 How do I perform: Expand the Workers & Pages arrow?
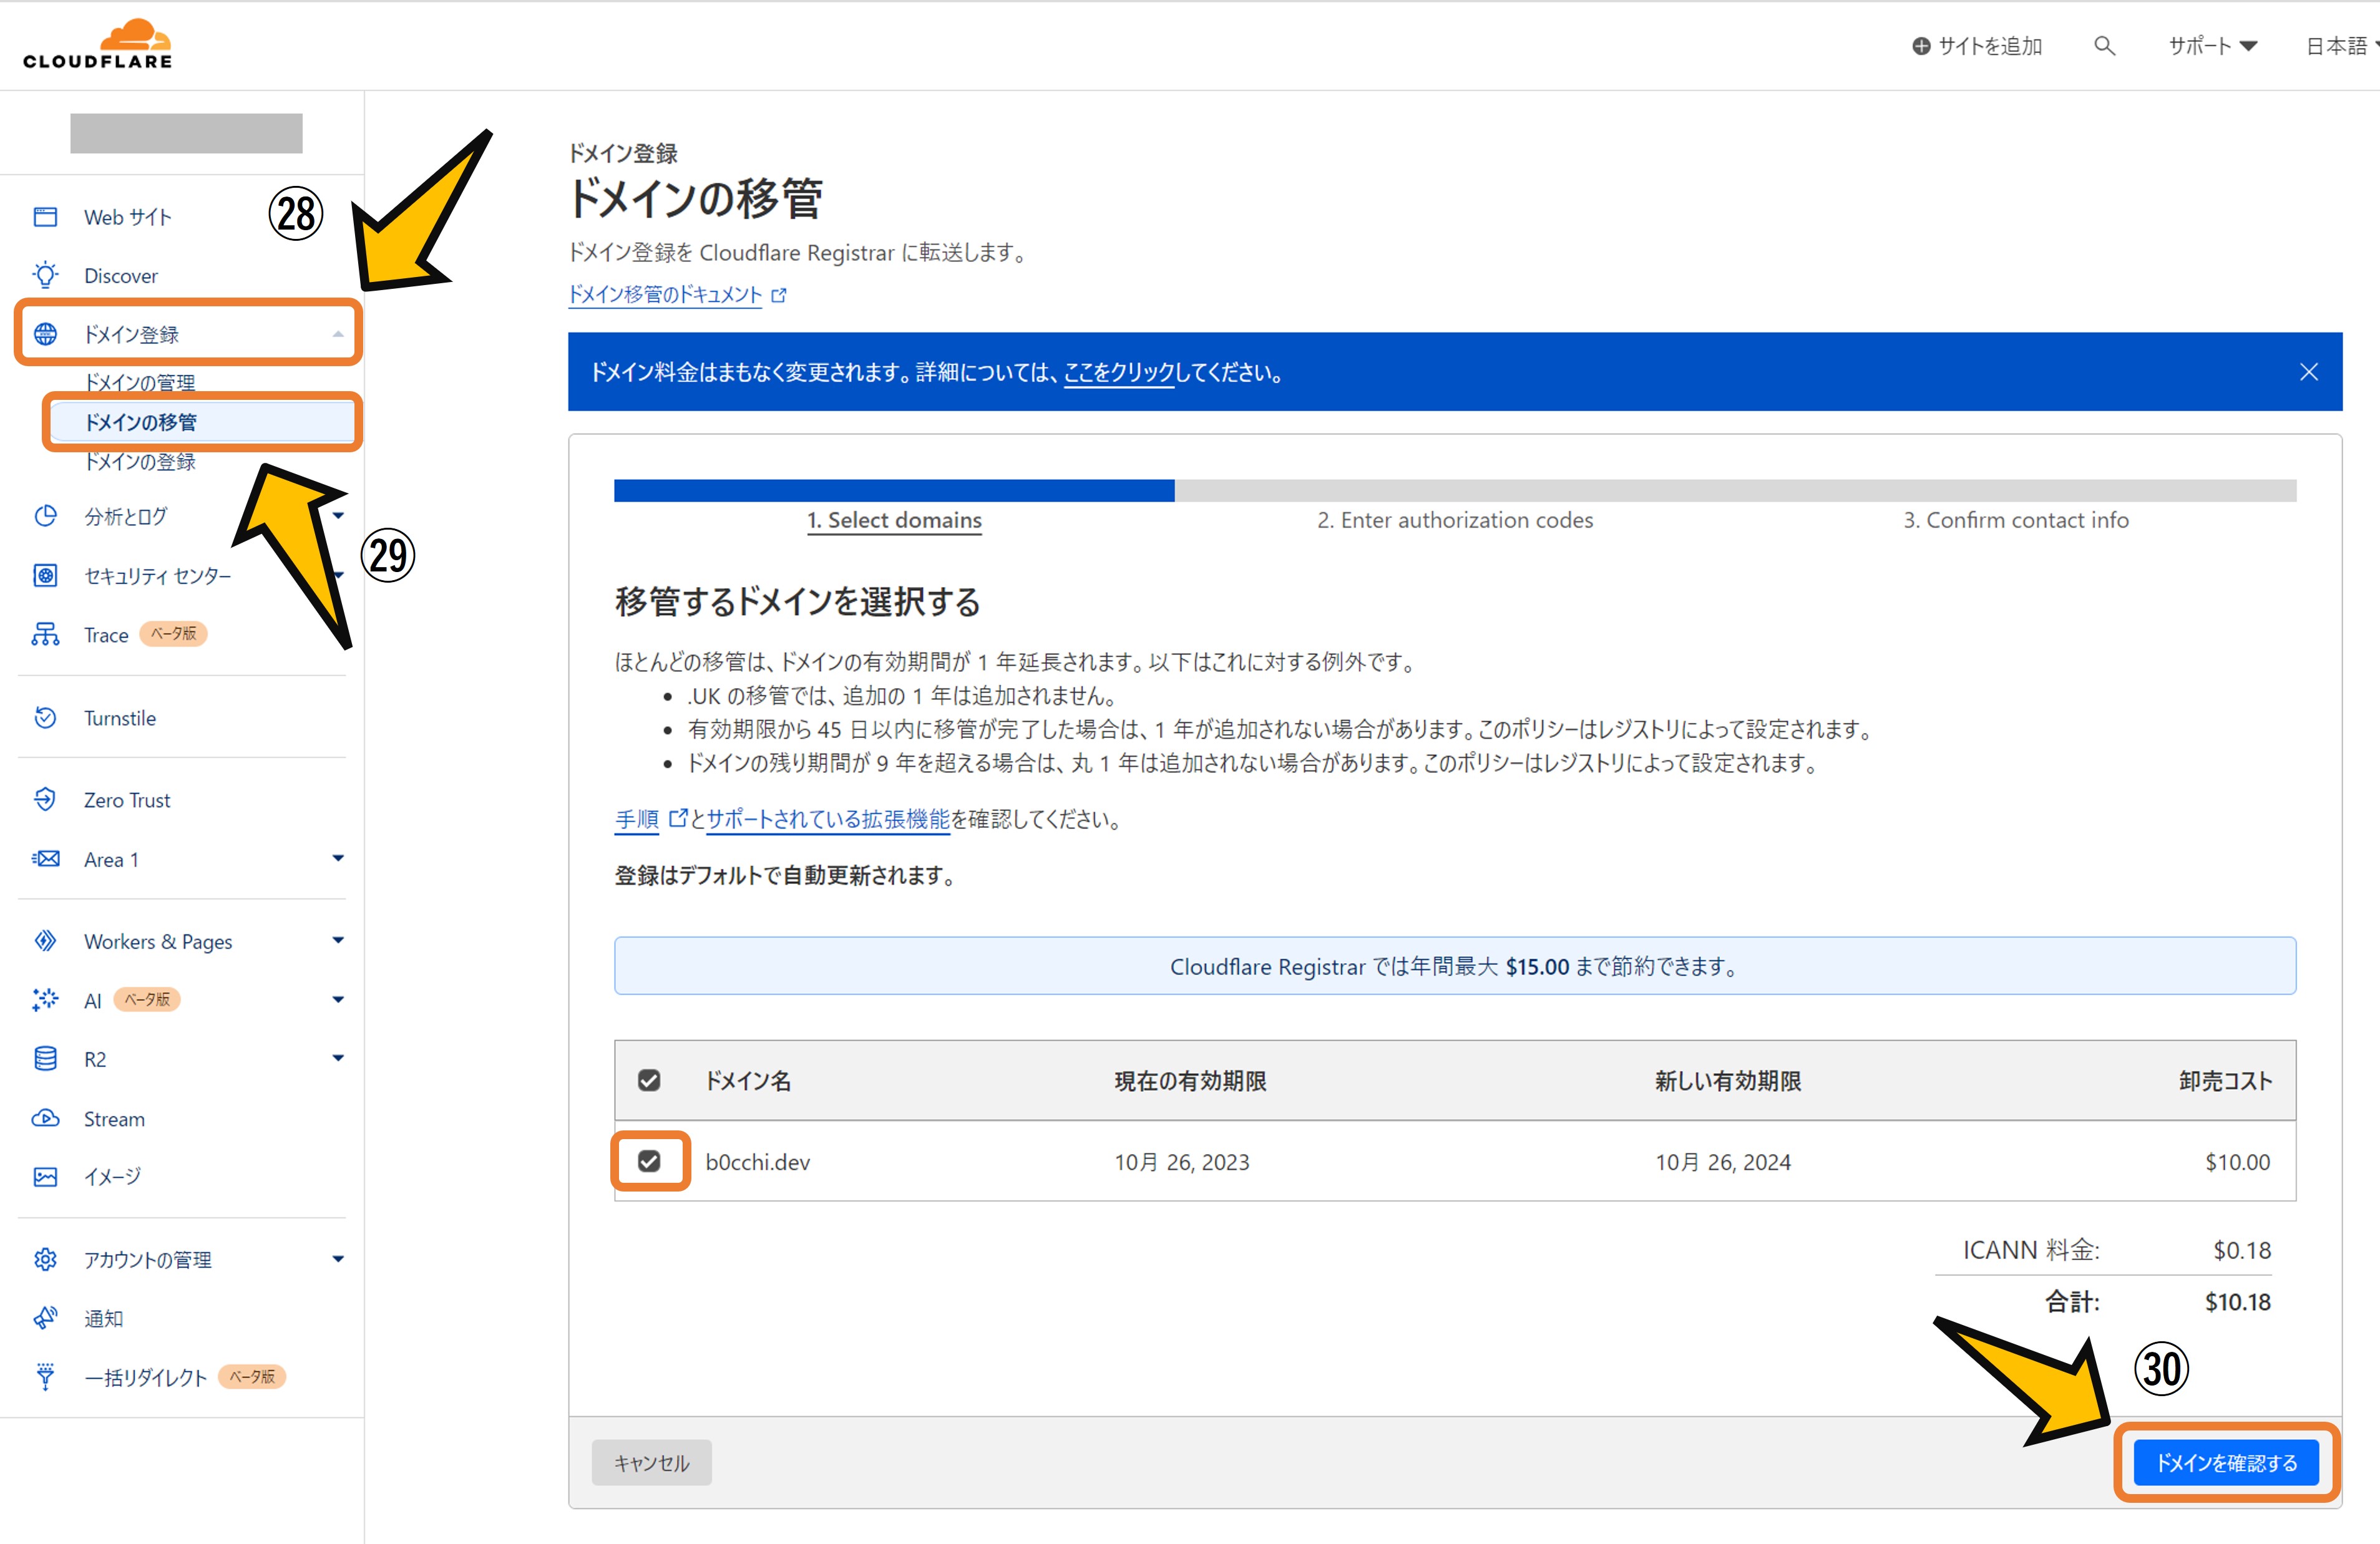point(338,940)
